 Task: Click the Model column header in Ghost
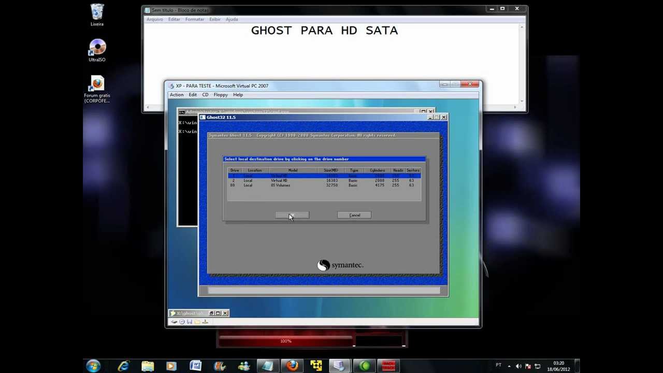tap(293, 170)
